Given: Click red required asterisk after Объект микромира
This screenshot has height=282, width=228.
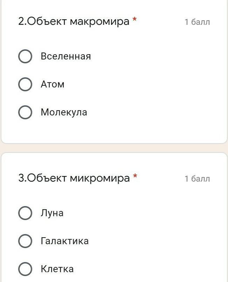Looking at the screenshot, I should (x=135, y=177).
